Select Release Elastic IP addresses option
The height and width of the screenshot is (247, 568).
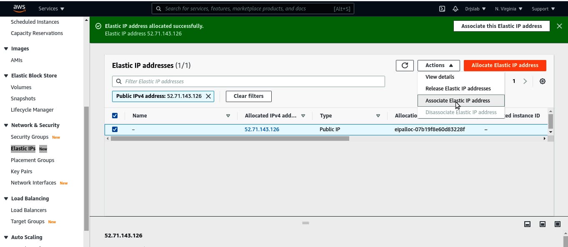[458, 89]
